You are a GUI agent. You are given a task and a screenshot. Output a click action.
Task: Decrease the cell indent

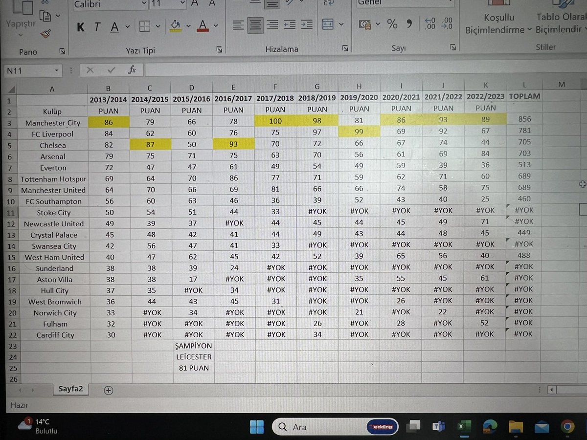[290, 24]
